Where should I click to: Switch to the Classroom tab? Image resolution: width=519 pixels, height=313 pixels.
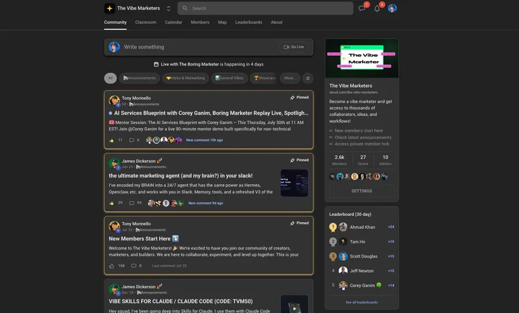pos(146,22)
